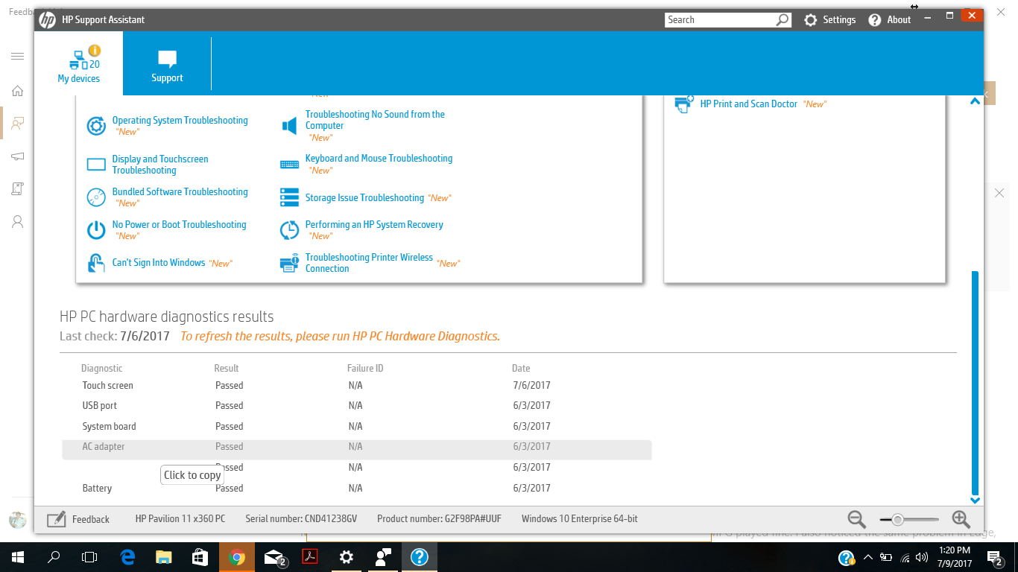Screen dimensions: 1018x572
Task: Click the scroll-up chevron on the right
Action: (x=975, y=100)
